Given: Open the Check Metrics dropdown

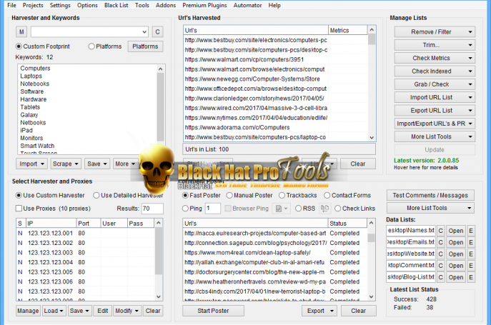Looking at the screenshot, I should 435,59.
